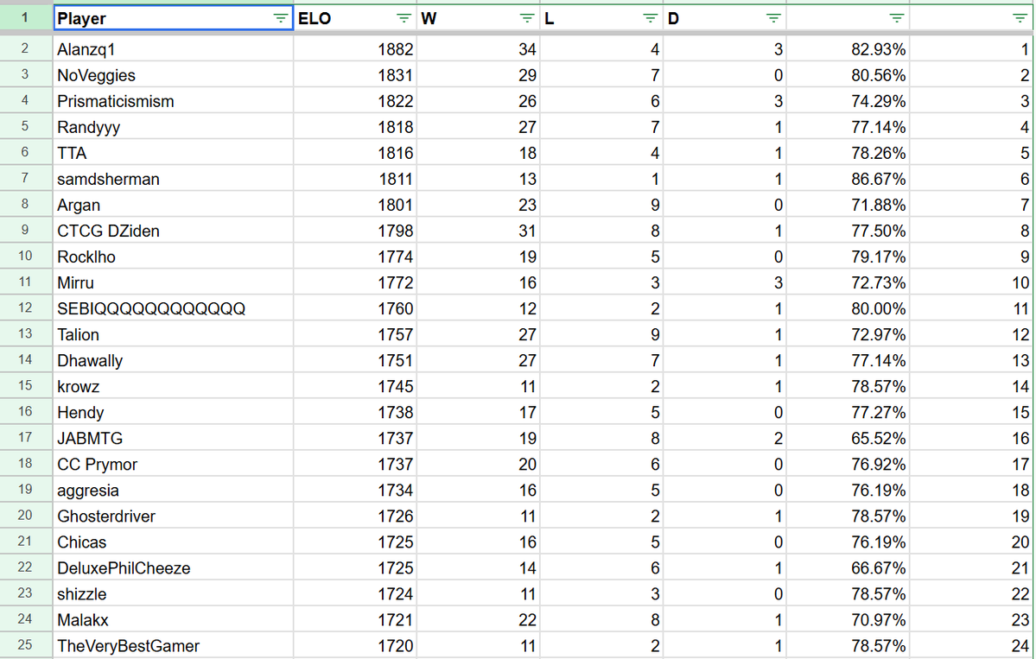Click the cell containing Alanzq1

(x=173, y=49)
